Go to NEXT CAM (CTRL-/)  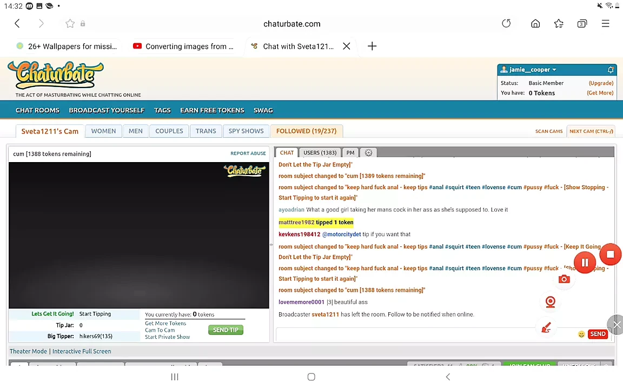pos(591,131)
